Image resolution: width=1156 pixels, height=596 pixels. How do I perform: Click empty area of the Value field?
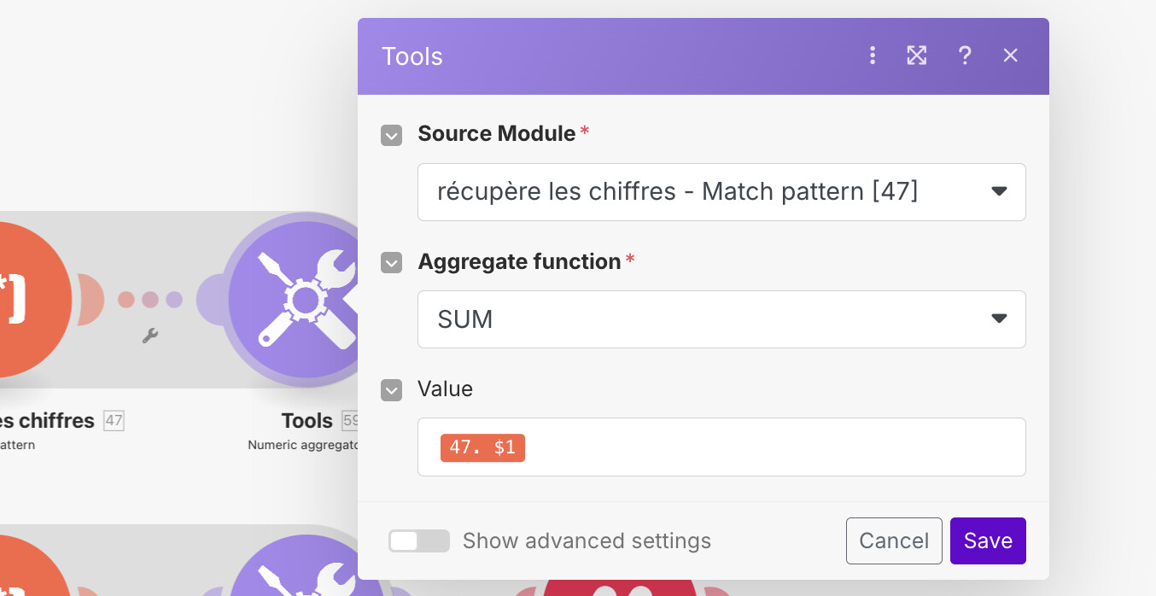768,447
